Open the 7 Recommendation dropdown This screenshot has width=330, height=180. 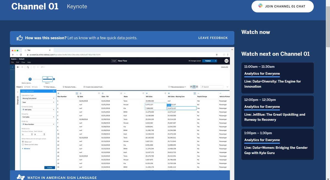[177, 87]
